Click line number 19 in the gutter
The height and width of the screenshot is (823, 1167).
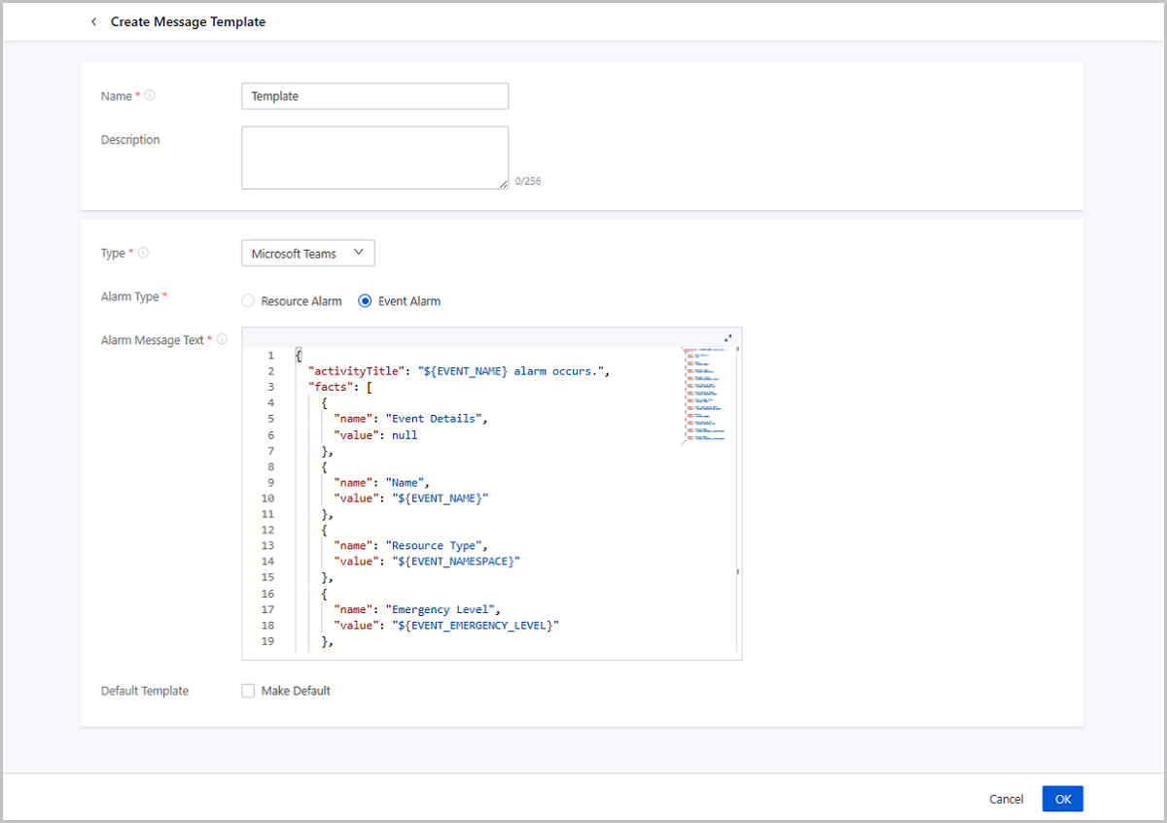268,641
